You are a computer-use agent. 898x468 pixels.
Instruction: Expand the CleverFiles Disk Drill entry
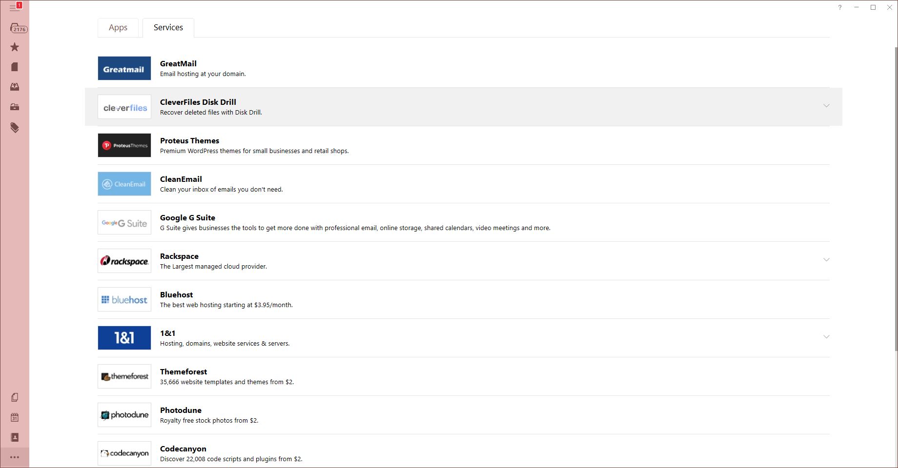(826, 105)
